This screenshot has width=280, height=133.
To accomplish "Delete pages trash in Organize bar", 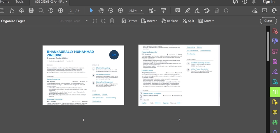I will pos(112,21).
